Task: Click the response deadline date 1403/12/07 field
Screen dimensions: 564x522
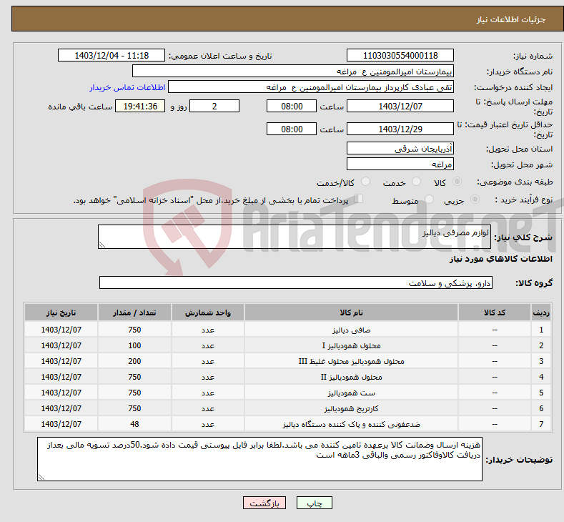Action: 400,106
